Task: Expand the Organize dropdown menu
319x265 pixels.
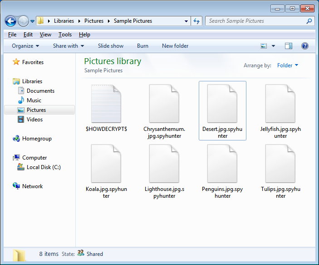Action: [25, 46]
